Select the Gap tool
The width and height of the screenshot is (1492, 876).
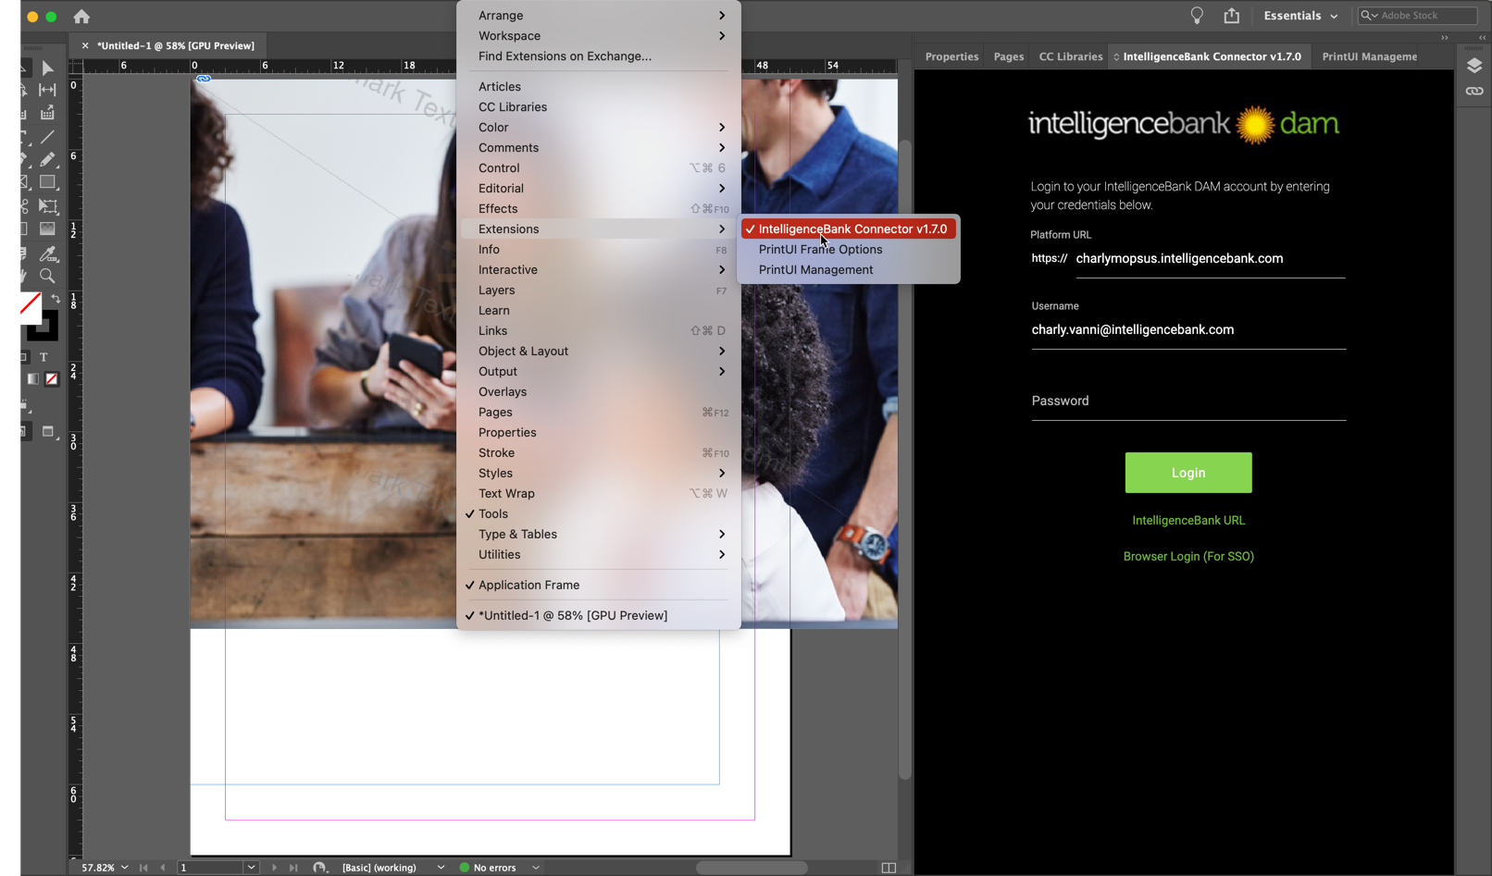tap(47, 90)
